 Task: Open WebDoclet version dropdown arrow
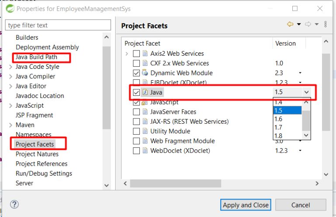[x=300, y=150]
